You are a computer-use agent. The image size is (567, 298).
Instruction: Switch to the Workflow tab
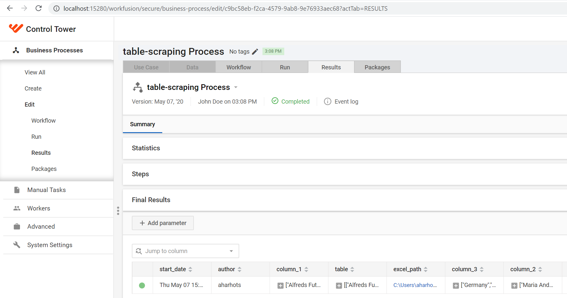click(x=239, y=67)
